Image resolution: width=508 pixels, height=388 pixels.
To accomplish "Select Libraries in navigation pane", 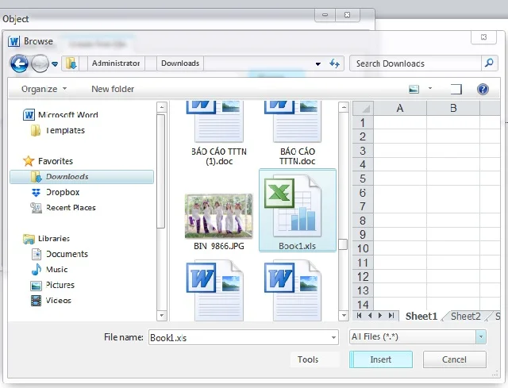I will [x=46, y=239].
